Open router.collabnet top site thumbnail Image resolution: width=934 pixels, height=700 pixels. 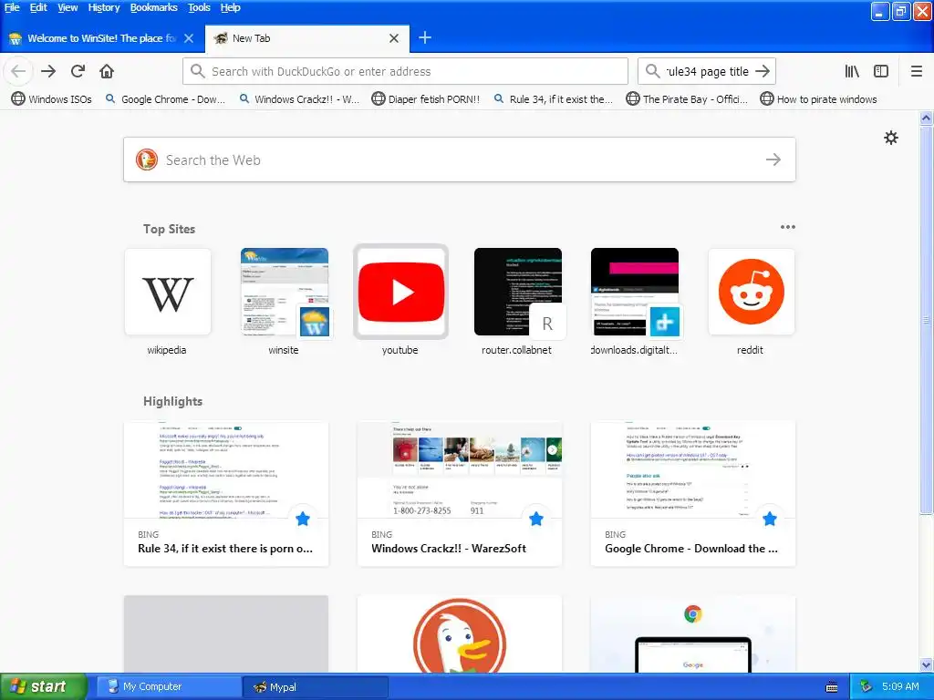click(x=518, y=292)
